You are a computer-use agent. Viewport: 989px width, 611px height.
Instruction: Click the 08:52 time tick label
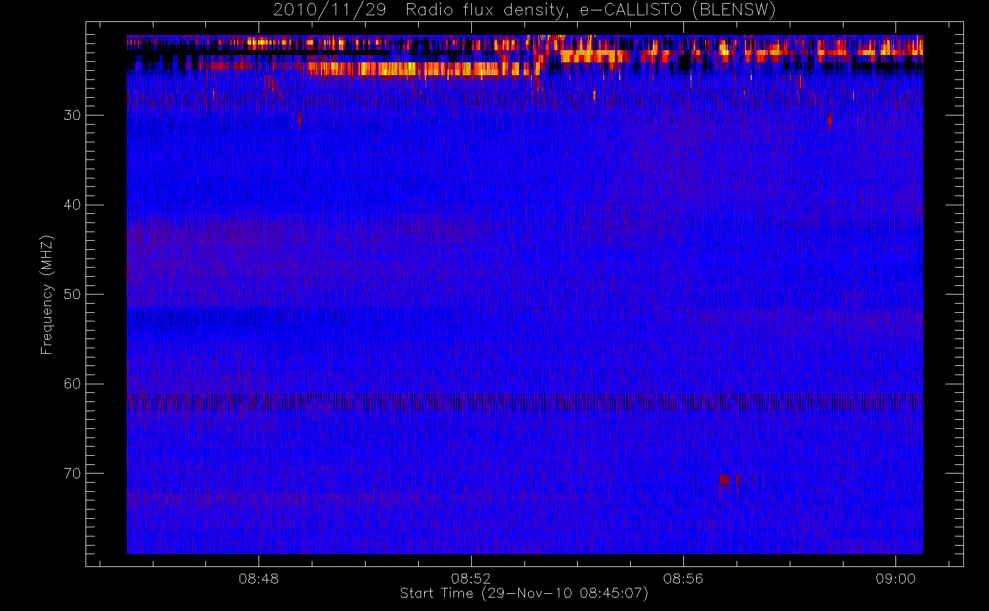(471, 579)
